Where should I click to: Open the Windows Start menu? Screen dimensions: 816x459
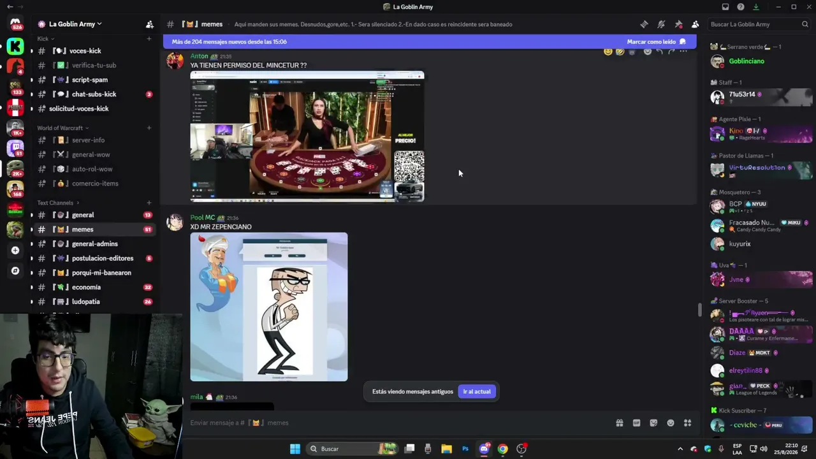point(295,449)
